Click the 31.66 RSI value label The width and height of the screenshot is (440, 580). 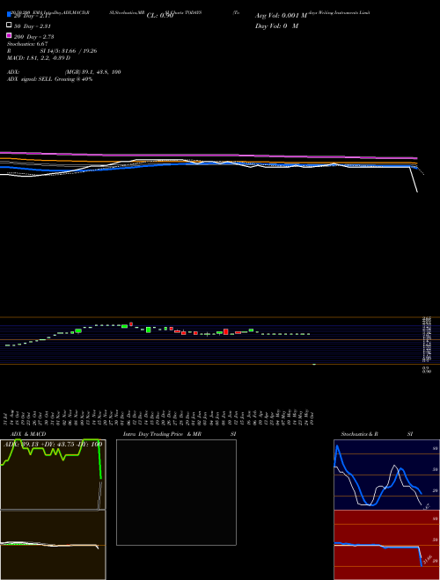(x=428, y=559)
